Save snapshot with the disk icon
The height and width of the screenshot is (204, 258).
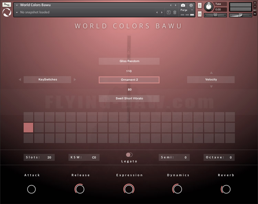click(169, 12)
